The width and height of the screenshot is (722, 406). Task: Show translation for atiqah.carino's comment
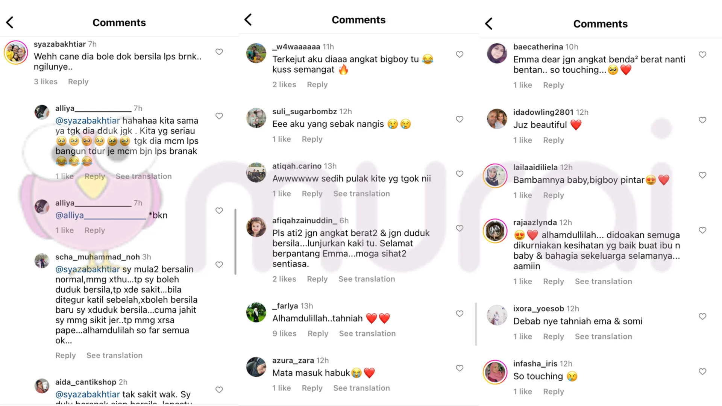click(x=361, y=194)
